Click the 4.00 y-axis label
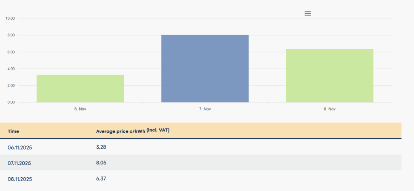Viewport: 414px width, 191px height. [11, 69]
